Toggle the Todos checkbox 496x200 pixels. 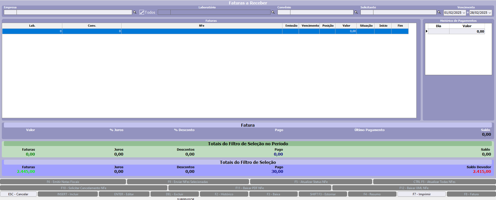tap(142, 12)
